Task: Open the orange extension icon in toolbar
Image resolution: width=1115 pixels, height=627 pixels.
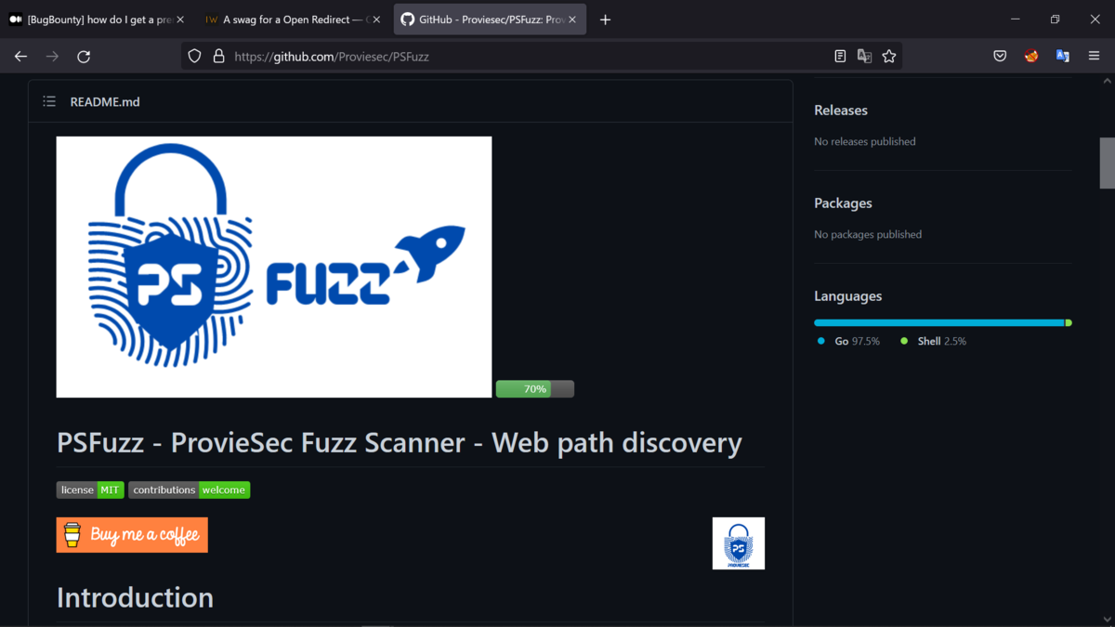Action: pyautogui.click(x=1031, y=57)
